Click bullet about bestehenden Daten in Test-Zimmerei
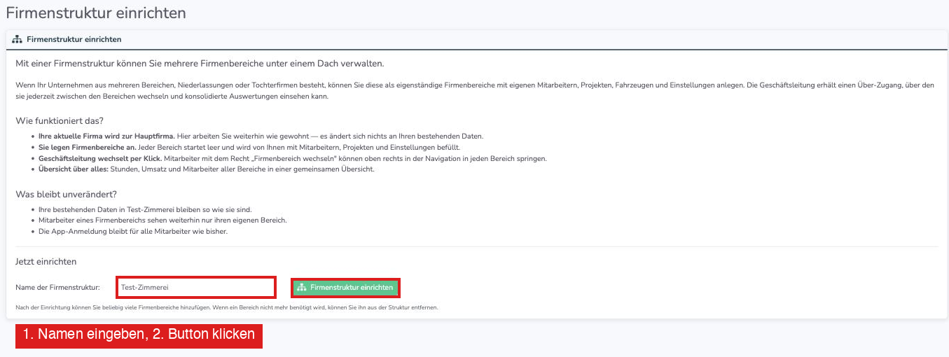The height and width of the screenshot is (357, 949). click(x=144, y=209)
